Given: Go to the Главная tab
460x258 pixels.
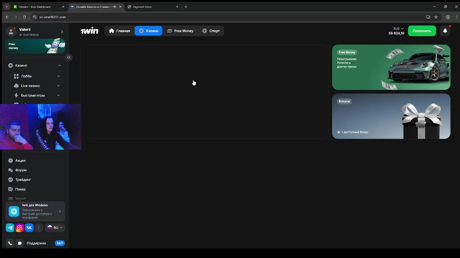Looking at the screenshot, I should pos(119,31).
